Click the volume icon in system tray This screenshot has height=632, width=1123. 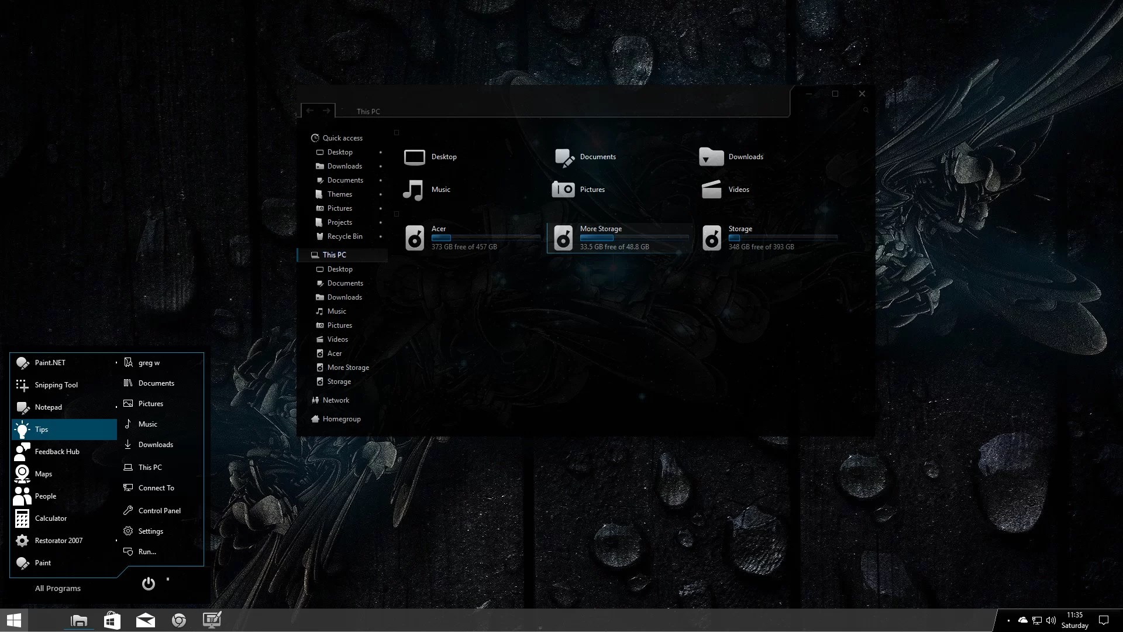tap(1051, 620)
